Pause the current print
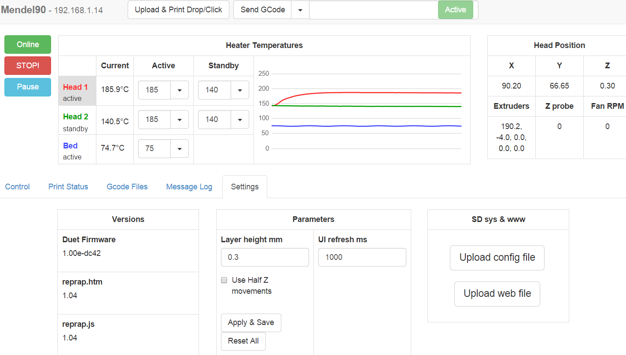Screen dimensions: 626x355 tap(27, 87)
